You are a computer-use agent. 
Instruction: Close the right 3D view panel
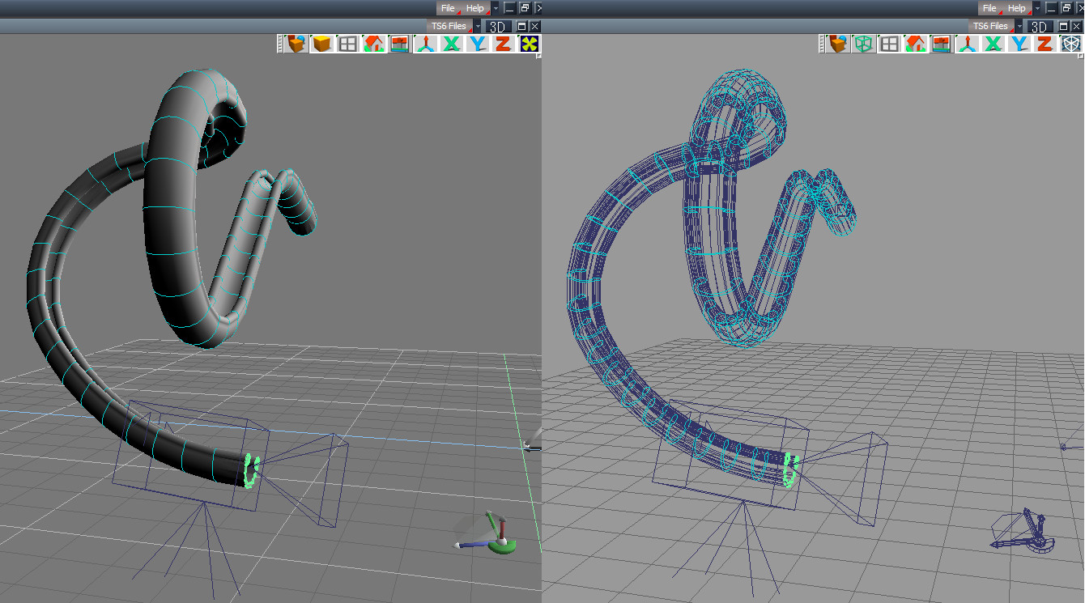[1077, 26]
